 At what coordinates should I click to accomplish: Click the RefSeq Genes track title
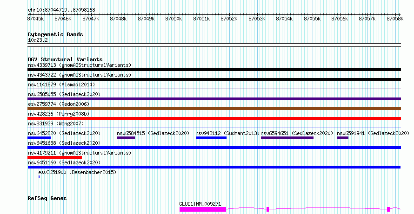(47, 199)
